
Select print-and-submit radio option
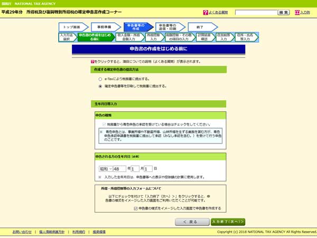point(100,85)
